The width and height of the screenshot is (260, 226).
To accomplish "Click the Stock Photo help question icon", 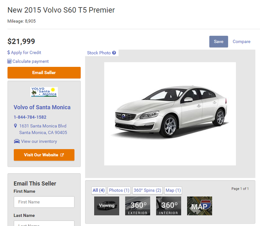I will (x=114, y=53).
